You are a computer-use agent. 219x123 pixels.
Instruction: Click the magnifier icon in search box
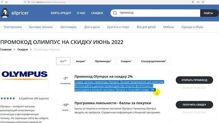[x=115, y=13]
